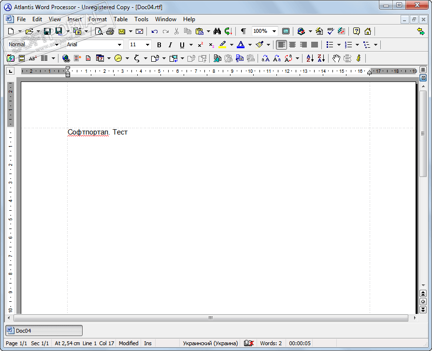Apply superscript formatting
This screenshot has width=432, height=351.
point(201,45)
